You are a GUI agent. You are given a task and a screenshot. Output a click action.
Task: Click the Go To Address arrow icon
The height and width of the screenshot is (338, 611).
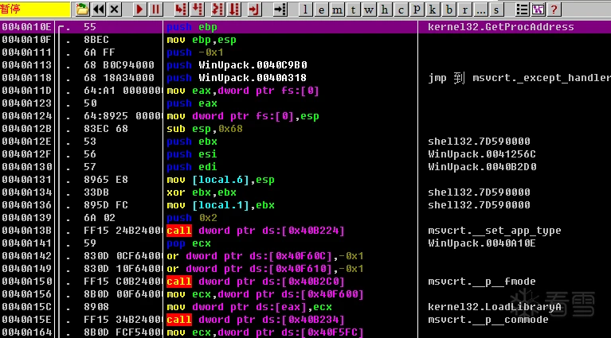[280, 10]
